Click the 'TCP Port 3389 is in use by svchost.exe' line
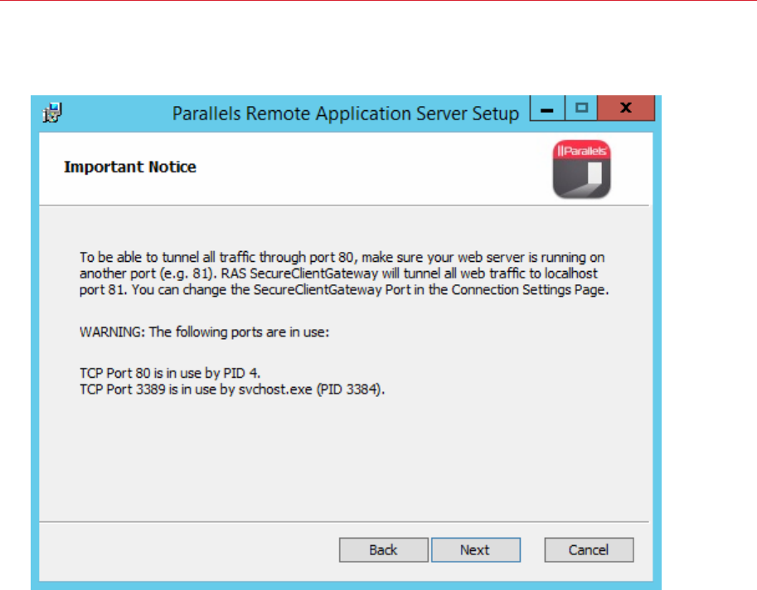Viewport: 757px width, 590px height. [232, 389]
